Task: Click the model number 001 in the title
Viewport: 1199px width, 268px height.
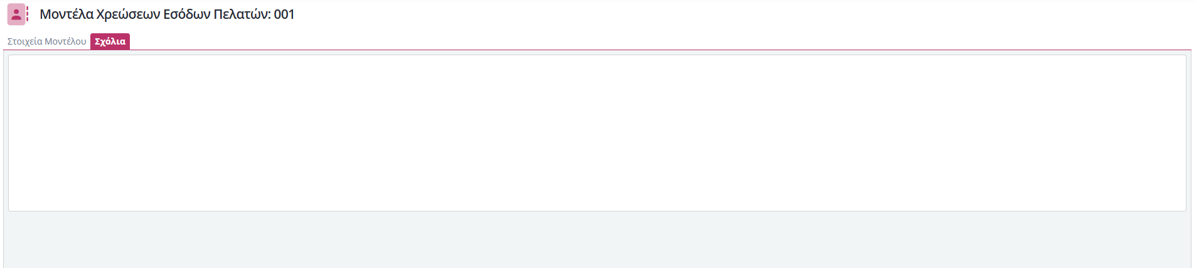Action: [284, 14]
